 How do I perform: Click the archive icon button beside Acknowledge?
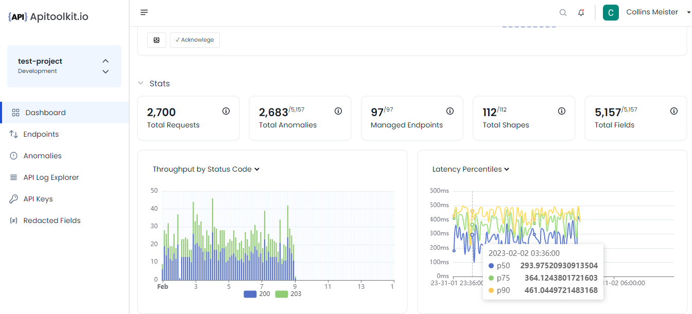157,40
